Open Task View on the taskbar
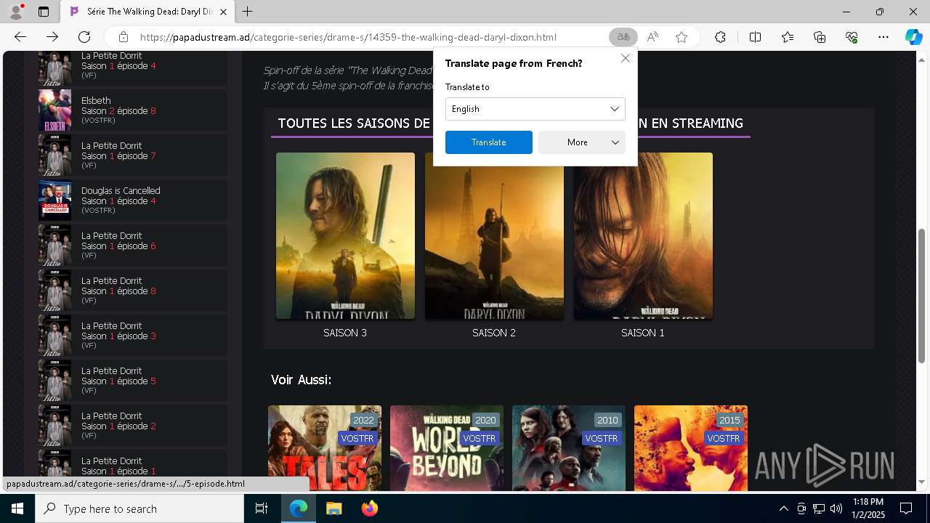The width and height of the screenshot is (930, 523). tap(262, 508)
